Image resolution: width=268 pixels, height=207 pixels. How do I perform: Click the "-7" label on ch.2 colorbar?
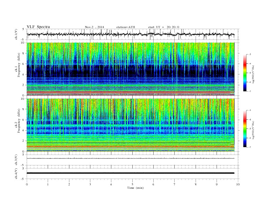pos(249,147)
